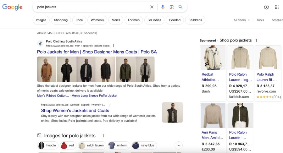Click the Redbat varsity cardigan product image
Viewport: 283px width, 153px height.
(x=213, y=58)
